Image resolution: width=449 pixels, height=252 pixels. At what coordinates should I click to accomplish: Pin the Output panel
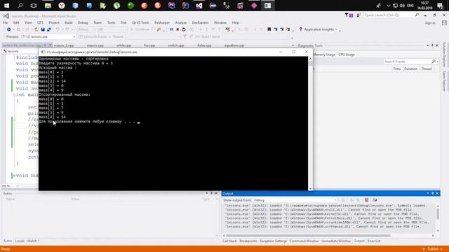click(432, 193)
